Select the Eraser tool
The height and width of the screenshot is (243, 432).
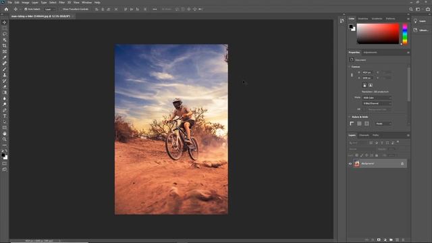pos(5,86)
